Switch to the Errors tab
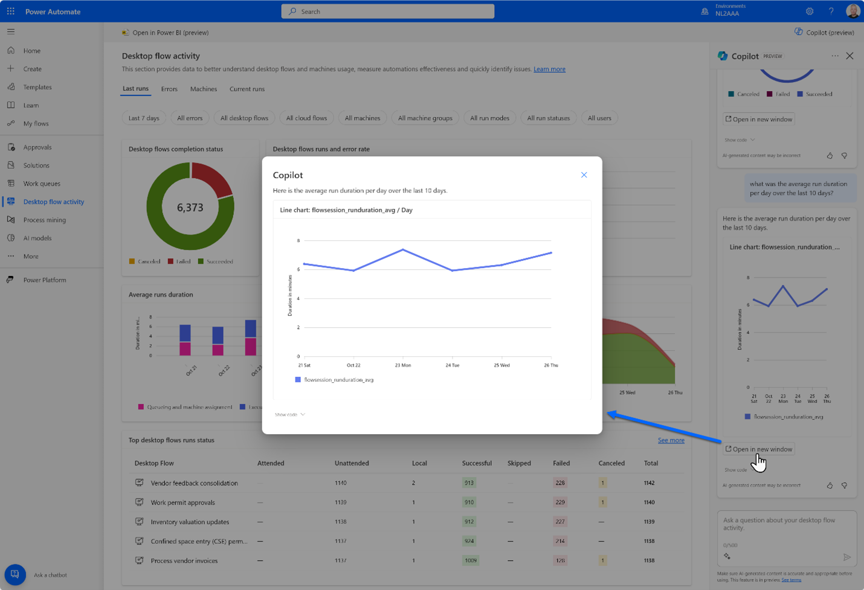This screenshot has width=864, height=590. coord(169,89)
